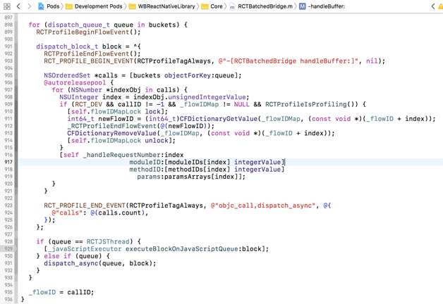This screenshot has width=443, height=304.
Task: Click the method 'M' icon in jump bar
Action: 302,6
